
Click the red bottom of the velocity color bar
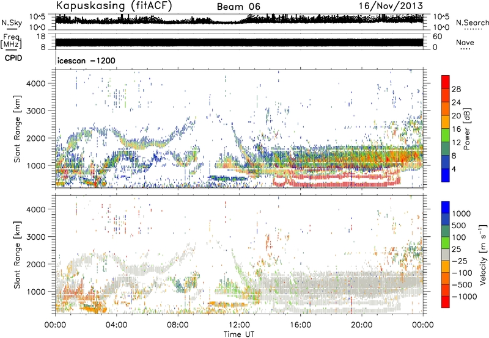(x=446, y=302)
